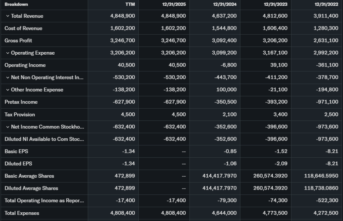This screenshot has height=221, width=343.
Task: Select the Tax Provision row label
Action: point(20,114)
